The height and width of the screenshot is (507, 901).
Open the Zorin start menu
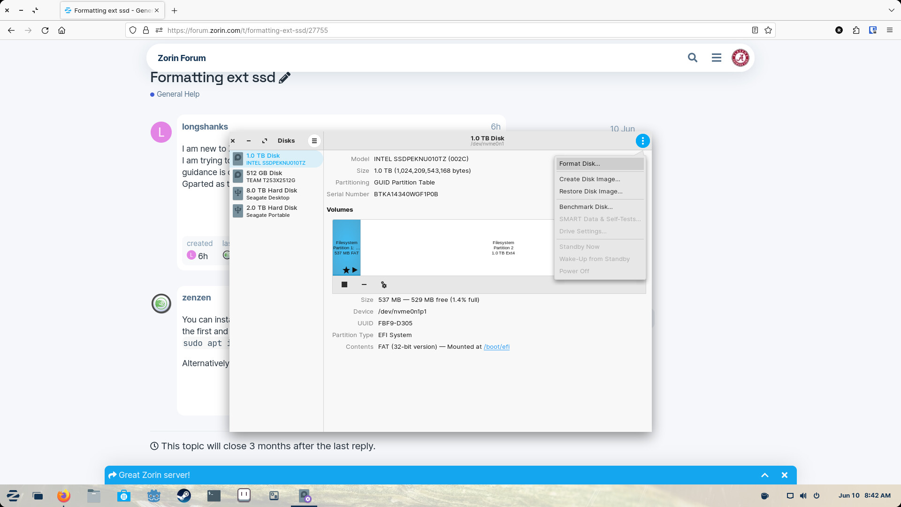(13, 496)
